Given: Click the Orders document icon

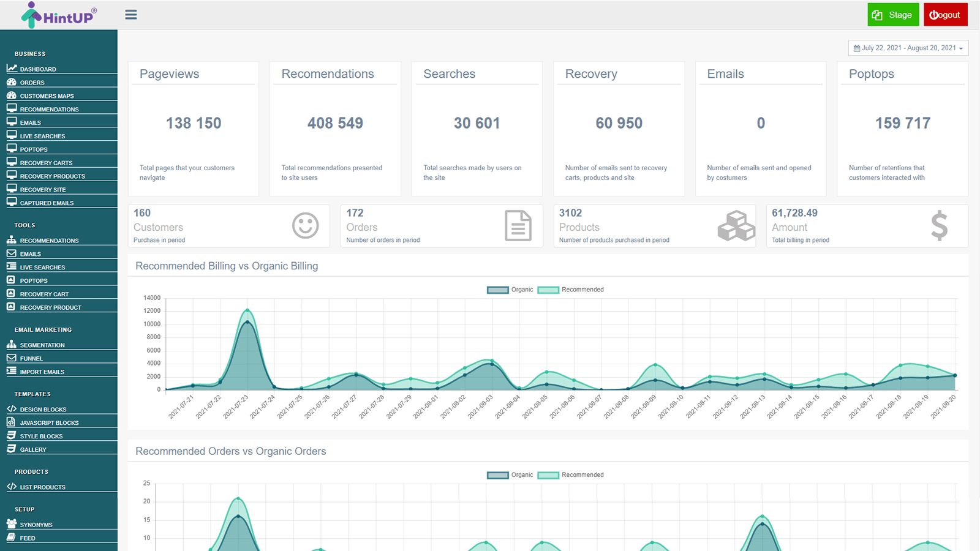Looking at the screenshot, I should [518, 225].
